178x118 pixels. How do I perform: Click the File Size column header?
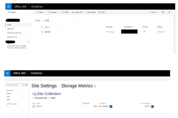[145, 27]
